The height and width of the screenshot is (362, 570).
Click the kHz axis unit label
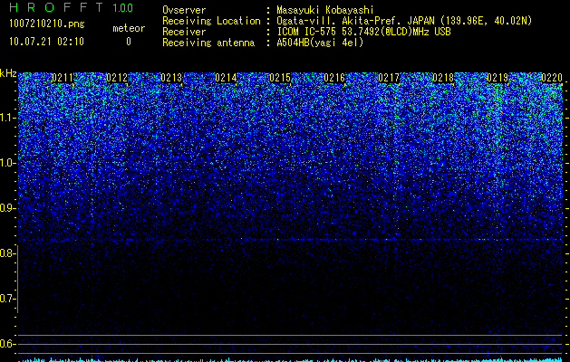click(x=8, y=73)
